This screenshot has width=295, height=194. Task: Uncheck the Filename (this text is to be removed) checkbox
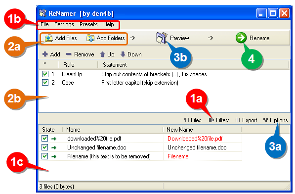(45, 156)
